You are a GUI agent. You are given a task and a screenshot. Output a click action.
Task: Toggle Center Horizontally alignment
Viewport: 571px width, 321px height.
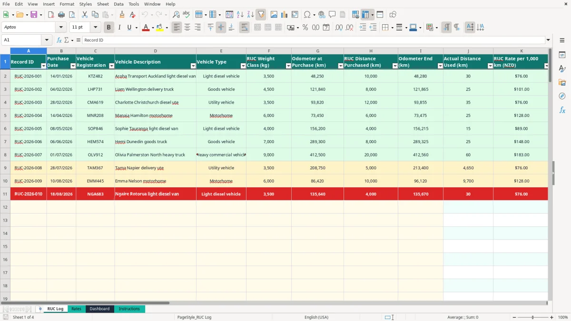(187, 28)
